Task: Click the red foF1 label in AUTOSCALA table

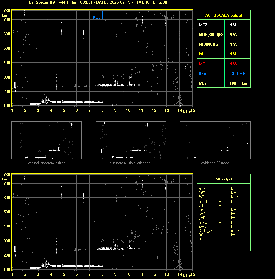Action: (203, 64)
